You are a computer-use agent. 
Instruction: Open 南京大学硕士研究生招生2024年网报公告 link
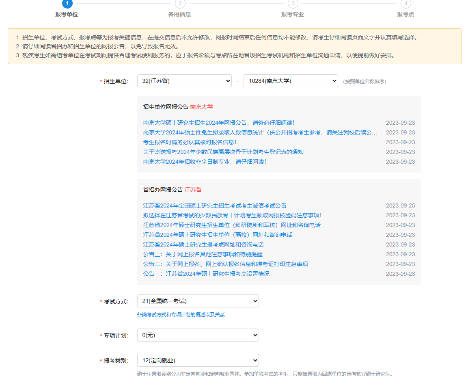219,123
